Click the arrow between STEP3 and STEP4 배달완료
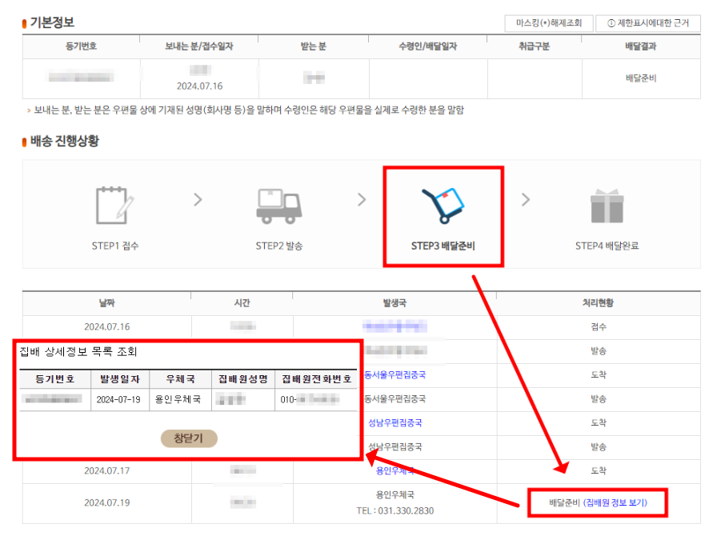 [x=524, y=200]
